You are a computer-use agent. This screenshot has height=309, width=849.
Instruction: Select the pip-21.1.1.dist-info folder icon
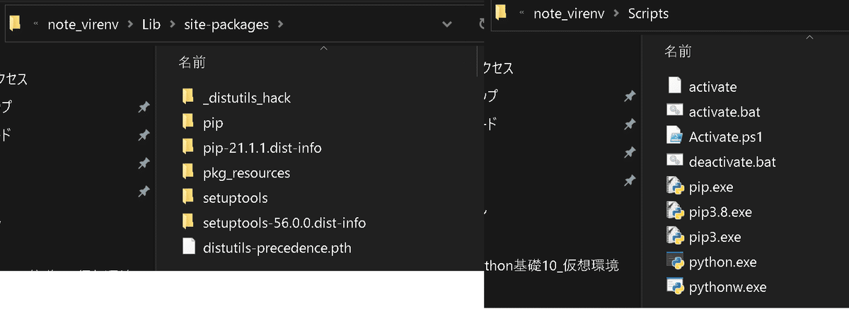[187, 147]
